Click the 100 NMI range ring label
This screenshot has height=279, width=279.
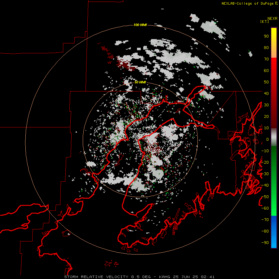(140, 25)
